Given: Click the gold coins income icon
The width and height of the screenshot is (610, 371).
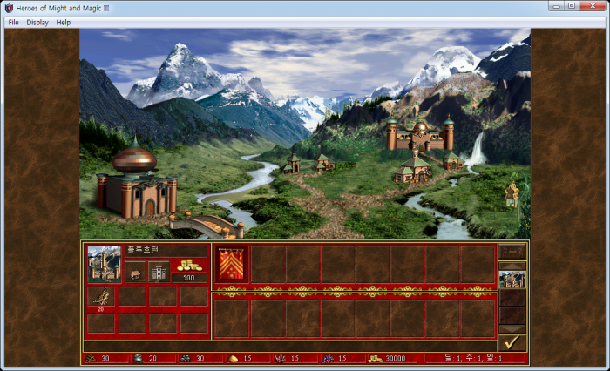Looking at the screenshot, I should pos(189,266).
